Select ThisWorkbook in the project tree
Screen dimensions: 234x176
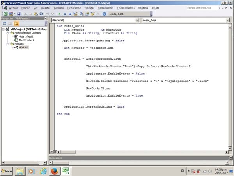click(26, 40)
